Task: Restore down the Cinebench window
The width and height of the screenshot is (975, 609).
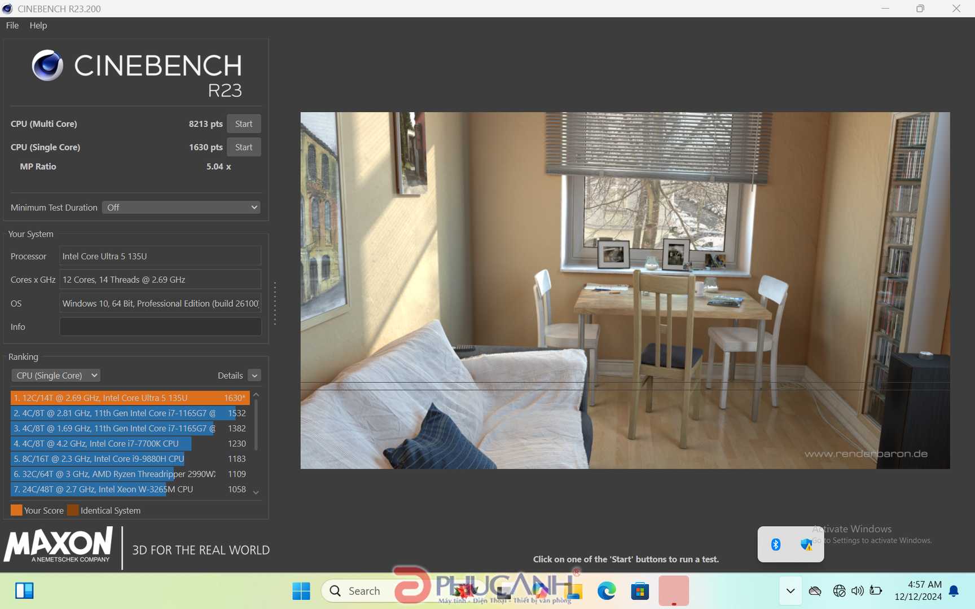Action: (x=920, y=8)
